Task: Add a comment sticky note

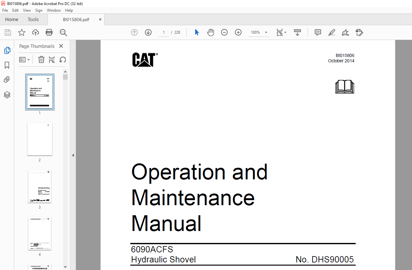Action: tap(318, 32)
